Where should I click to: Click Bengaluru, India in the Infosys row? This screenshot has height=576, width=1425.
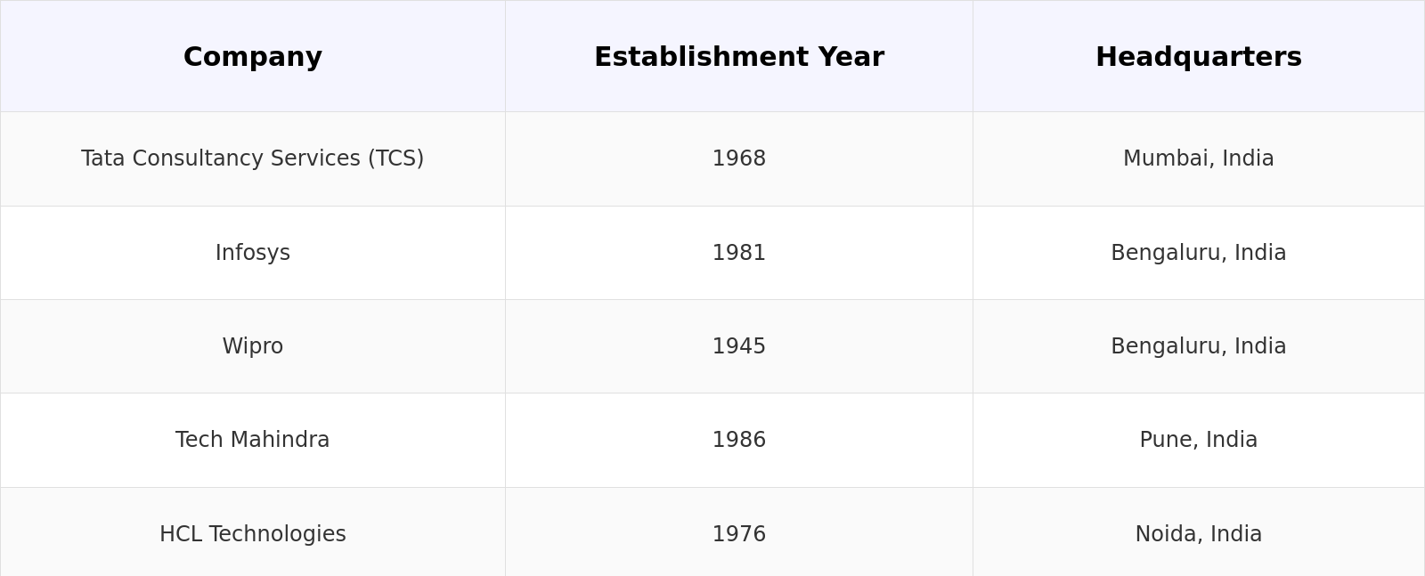click(1198, 253)
